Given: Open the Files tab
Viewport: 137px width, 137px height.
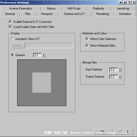Looking at the screenshot, I should coord(28,14).
